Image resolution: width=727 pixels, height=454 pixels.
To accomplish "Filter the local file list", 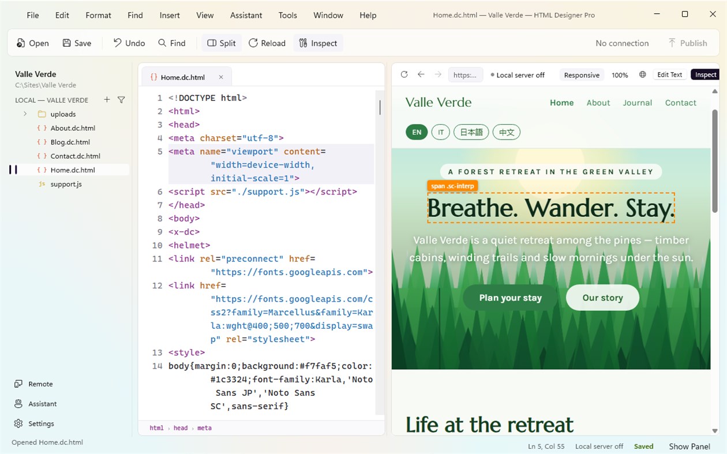I will [x=121, y=100].
